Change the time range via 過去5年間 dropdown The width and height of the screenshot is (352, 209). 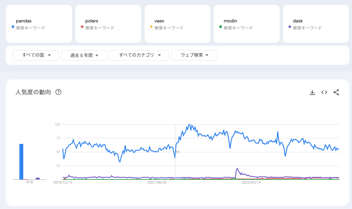[x=84, y=55]
